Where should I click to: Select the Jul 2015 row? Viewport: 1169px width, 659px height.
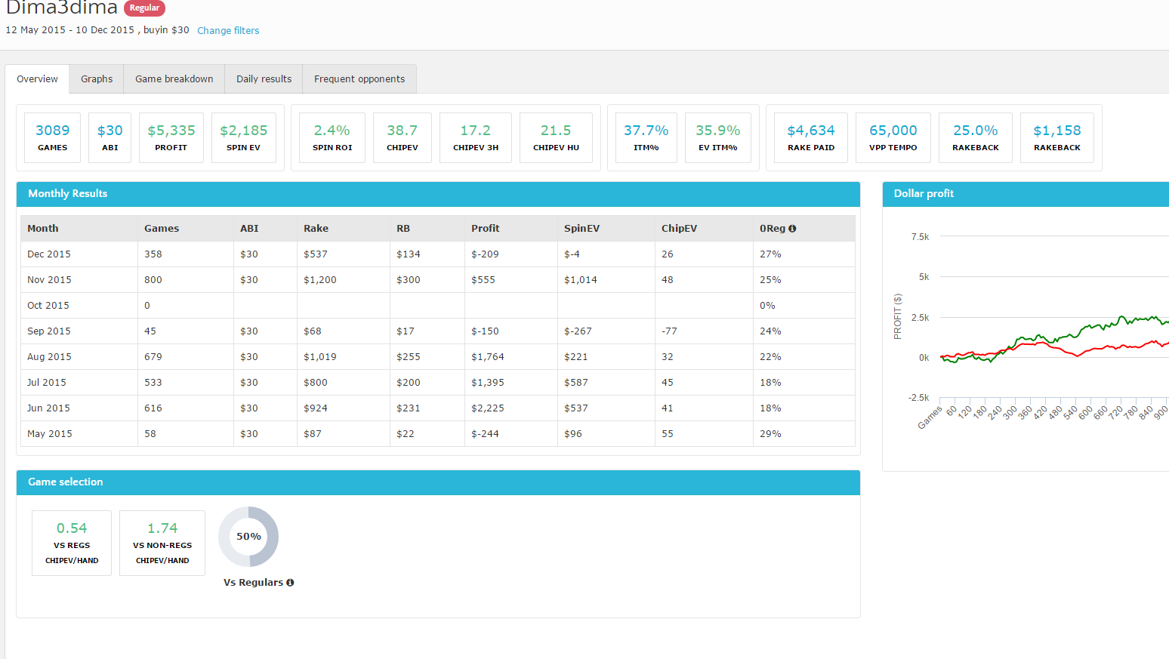(x=438, y=383)
